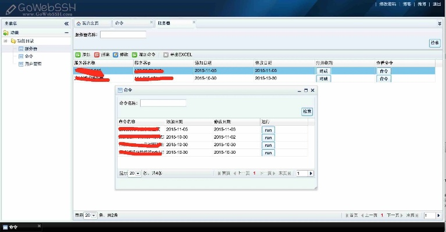446x232 pixels.
Task: Collapse the 功能目录 tree node
Action: pos(5,41)
